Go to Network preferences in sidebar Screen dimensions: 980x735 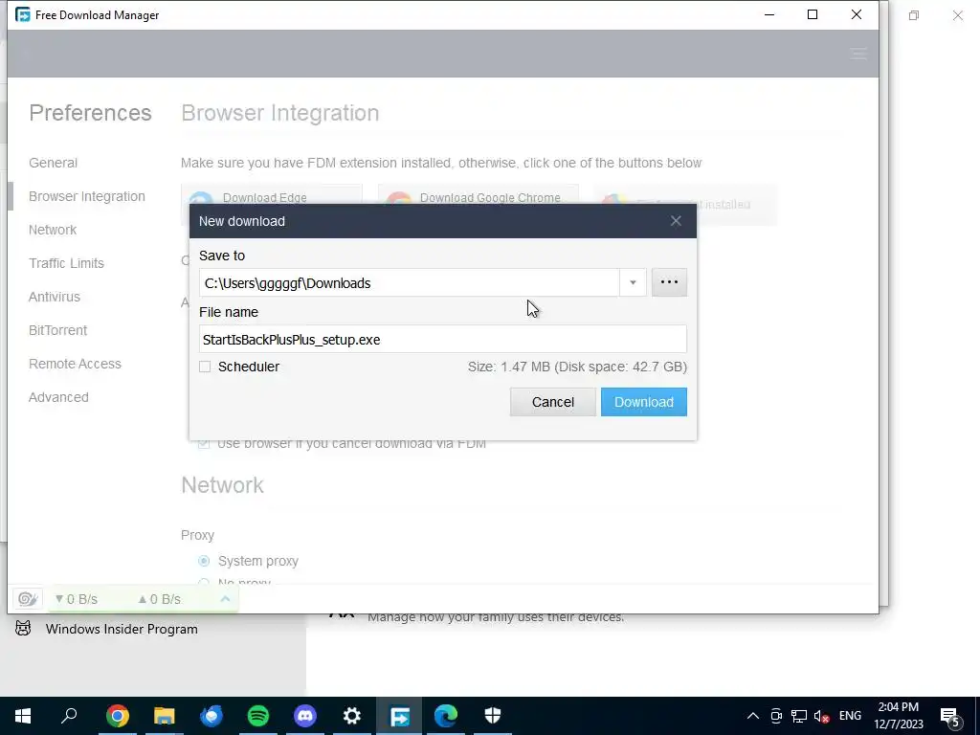pos(53,230)
